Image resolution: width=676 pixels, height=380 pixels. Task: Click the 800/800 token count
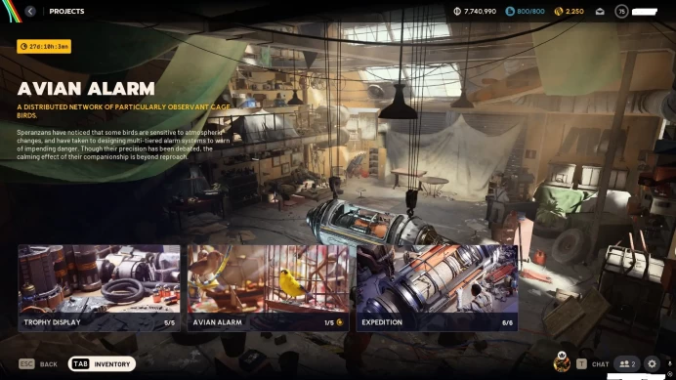pyautogui.click(x=530, y=11)
